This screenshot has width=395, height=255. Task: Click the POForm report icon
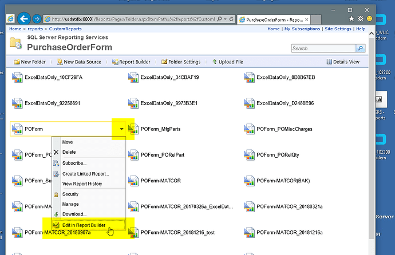tap(17, 129)
